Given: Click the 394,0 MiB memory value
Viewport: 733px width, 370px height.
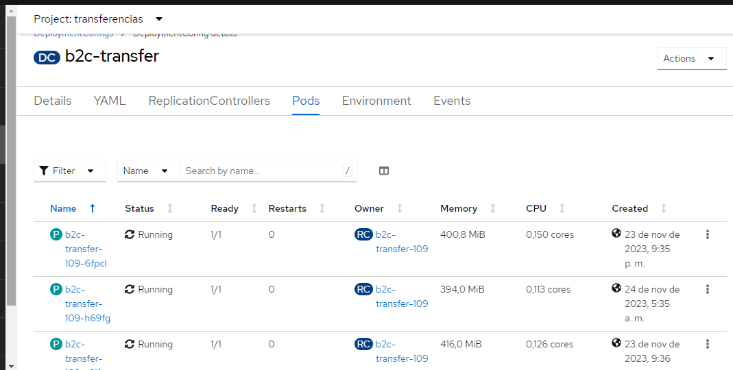Looking at the screenshot, I should click(x=462, y=289).
